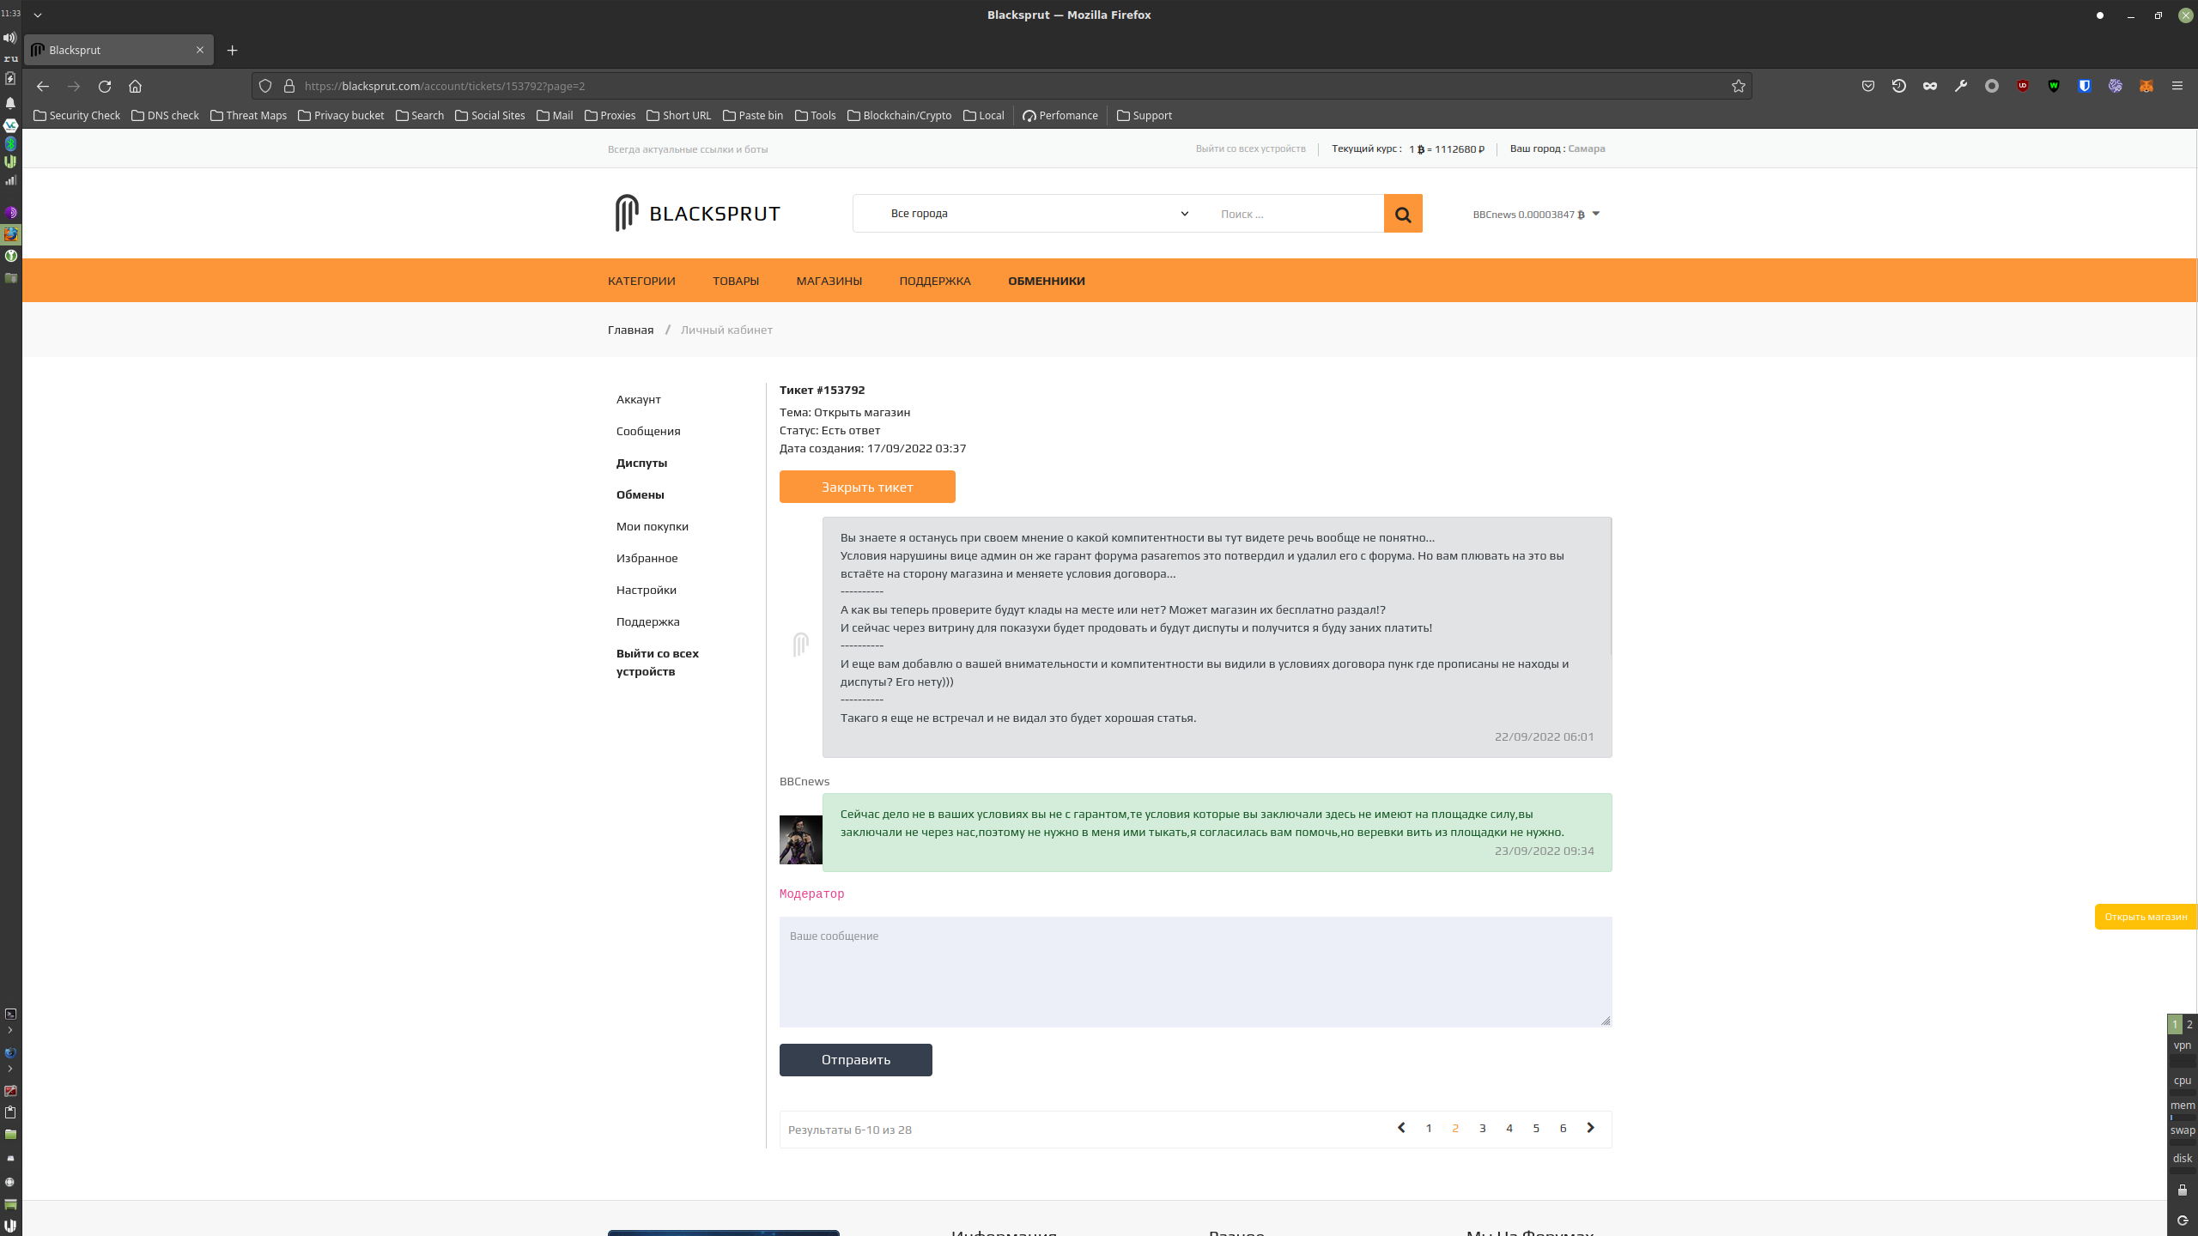Open the ТОВАРЫ menu item
This screenshot has height=1236, width=2198.
coord(736,281)
